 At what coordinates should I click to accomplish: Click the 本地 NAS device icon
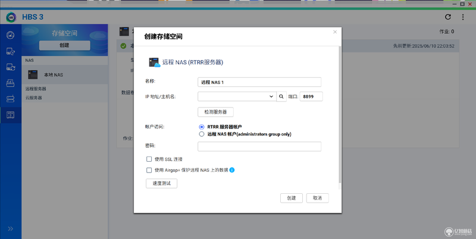33,74
